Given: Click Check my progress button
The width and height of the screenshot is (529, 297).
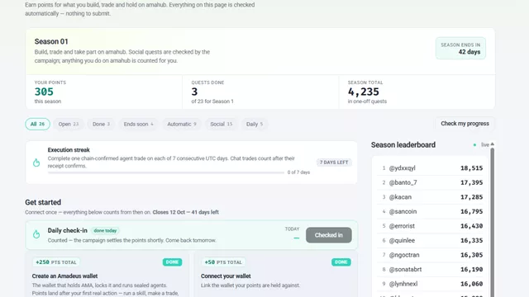Looking at the screenshot, I should pyautogui.click(x=465, y=124).
